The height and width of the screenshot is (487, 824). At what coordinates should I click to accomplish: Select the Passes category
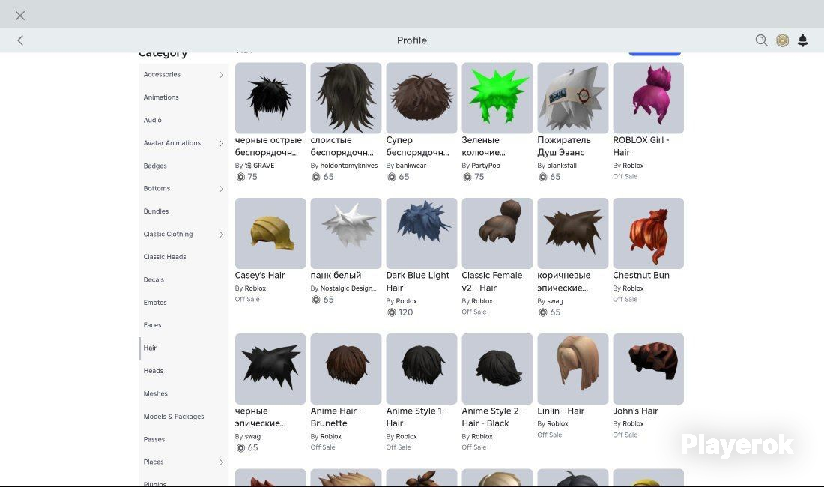coord(154,439)
